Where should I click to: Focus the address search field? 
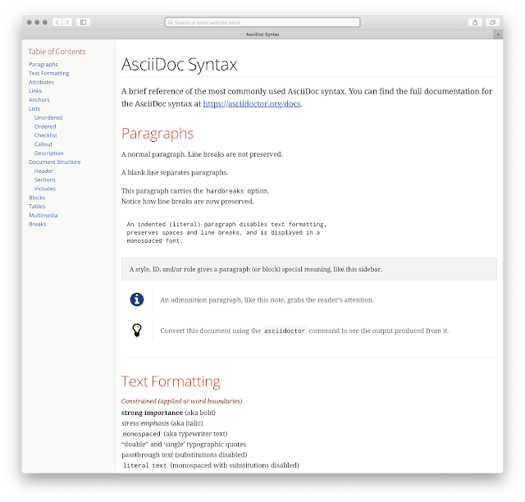tap(262, 22)
